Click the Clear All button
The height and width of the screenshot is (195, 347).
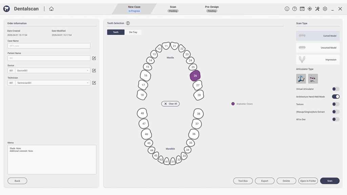(x=170, y=104)
